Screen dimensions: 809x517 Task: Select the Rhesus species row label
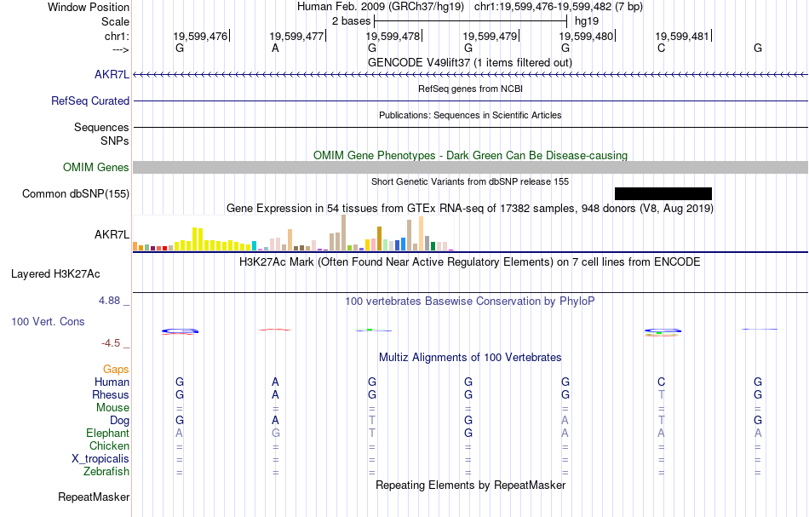click(111, 394)
